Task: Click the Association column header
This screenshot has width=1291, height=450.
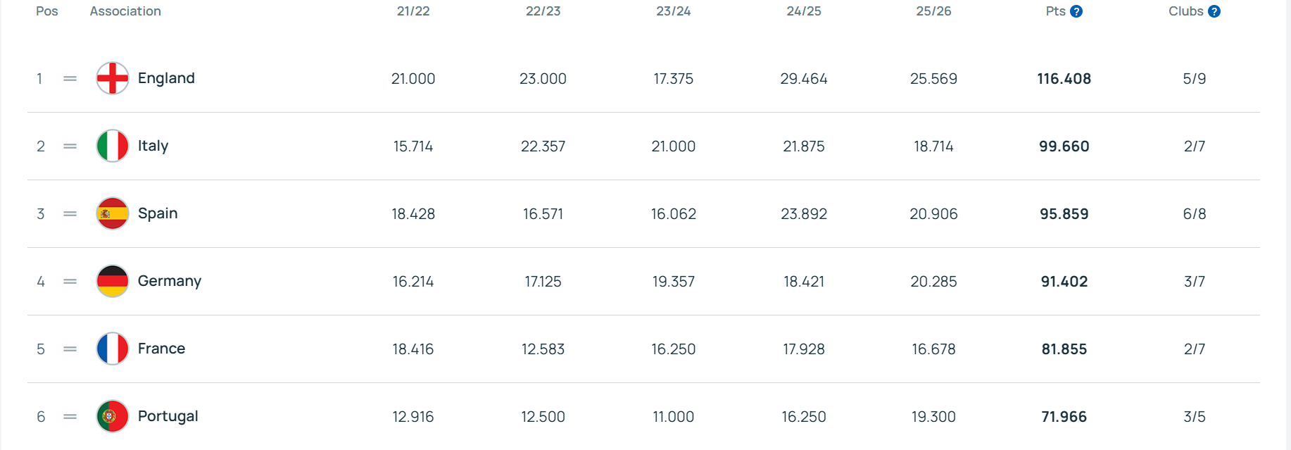Action: [125, 11]
